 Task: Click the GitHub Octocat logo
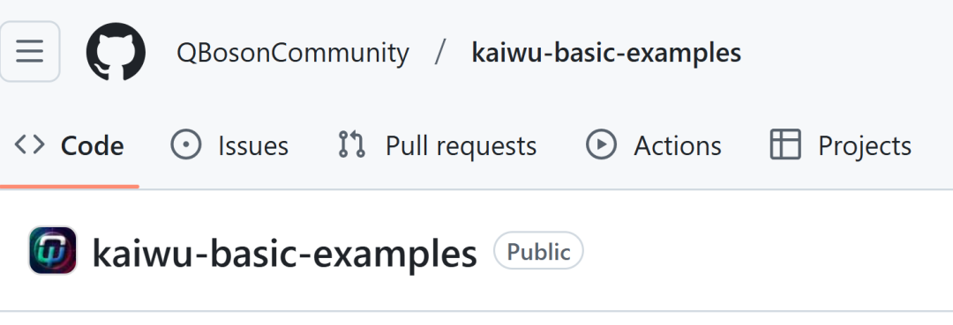coord(116,52)
